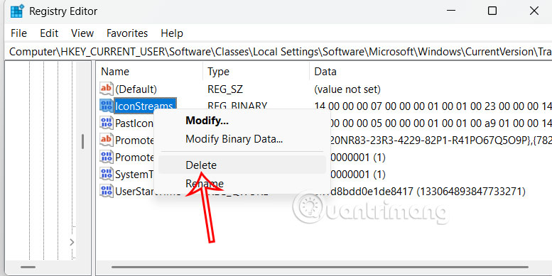
Task: Click the IconStreams binary data starting 14 00 00 00 07
Action: tap(433, 106)
